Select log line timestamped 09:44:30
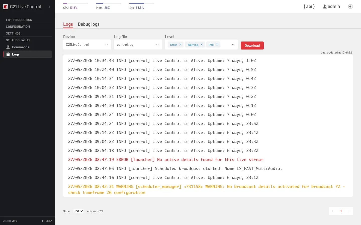The height and width of the screenshot is (225, 361). pos(162,105)
